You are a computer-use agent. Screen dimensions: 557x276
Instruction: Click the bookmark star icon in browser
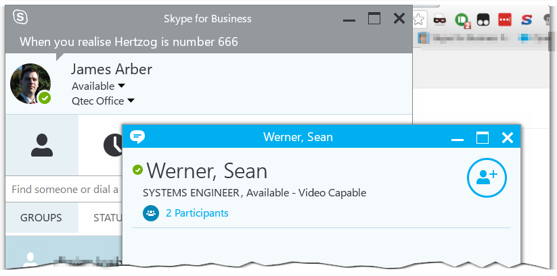[419, 20]
